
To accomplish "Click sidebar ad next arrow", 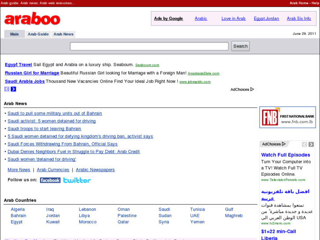I will [x=311, y=144].
